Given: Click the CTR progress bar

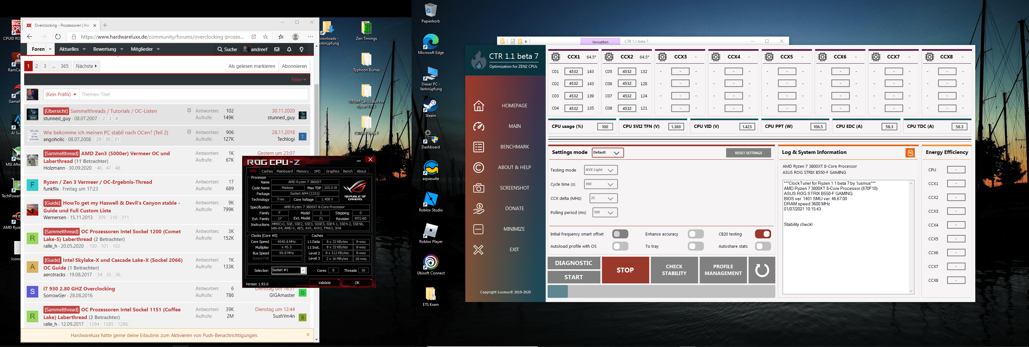Looking at the screenshot, I should [661, 291].
